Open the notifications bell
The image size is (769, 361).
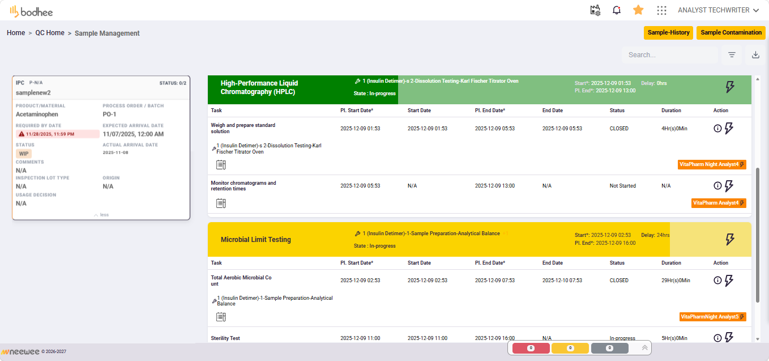tap(617, 10)
